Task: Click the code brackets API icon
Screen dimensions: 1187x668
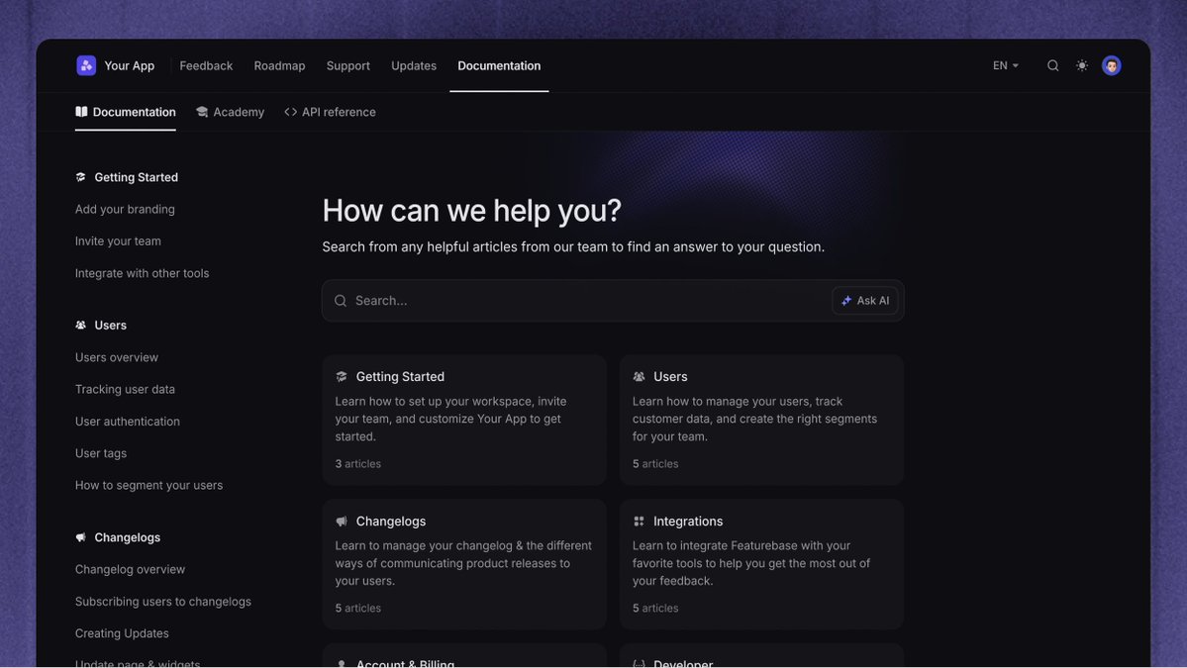Action: point(290,112)
